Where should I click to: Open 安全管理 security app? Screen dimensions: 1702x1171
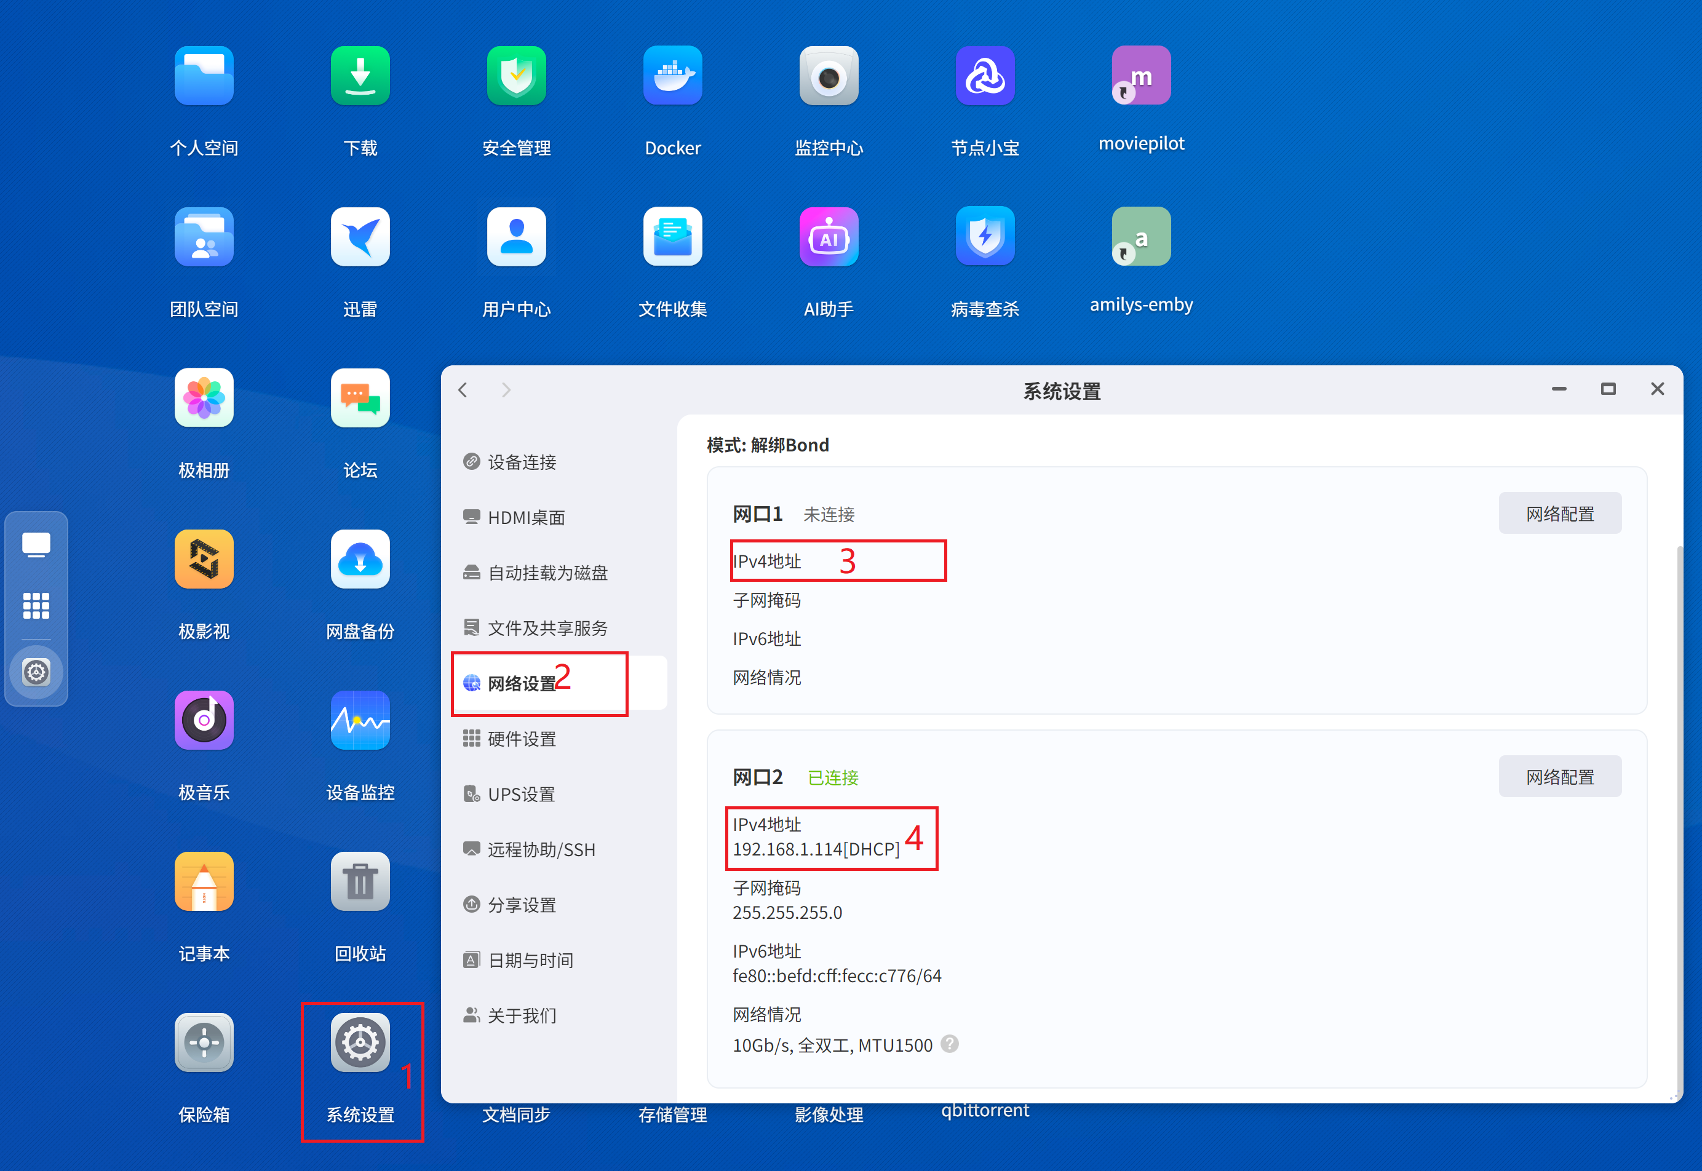coord(517,76)
